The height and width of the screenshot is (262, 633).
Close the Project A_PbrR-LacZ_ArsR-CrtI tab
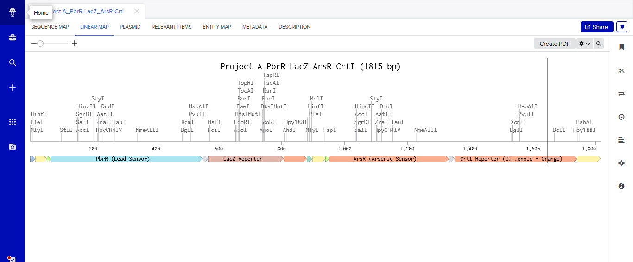point(136,11)
